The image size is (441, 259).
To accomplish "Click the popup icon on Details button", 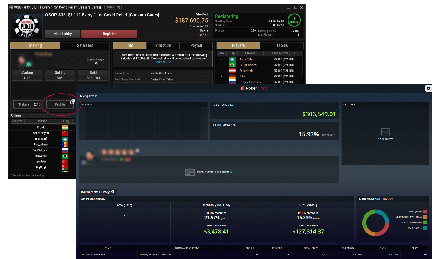I will 118,7.
